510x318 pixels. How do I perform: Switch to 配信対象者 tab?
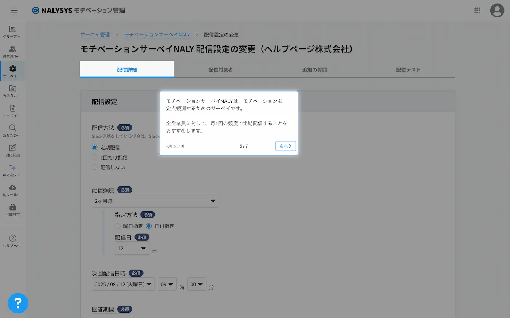(x=221, y=69)
